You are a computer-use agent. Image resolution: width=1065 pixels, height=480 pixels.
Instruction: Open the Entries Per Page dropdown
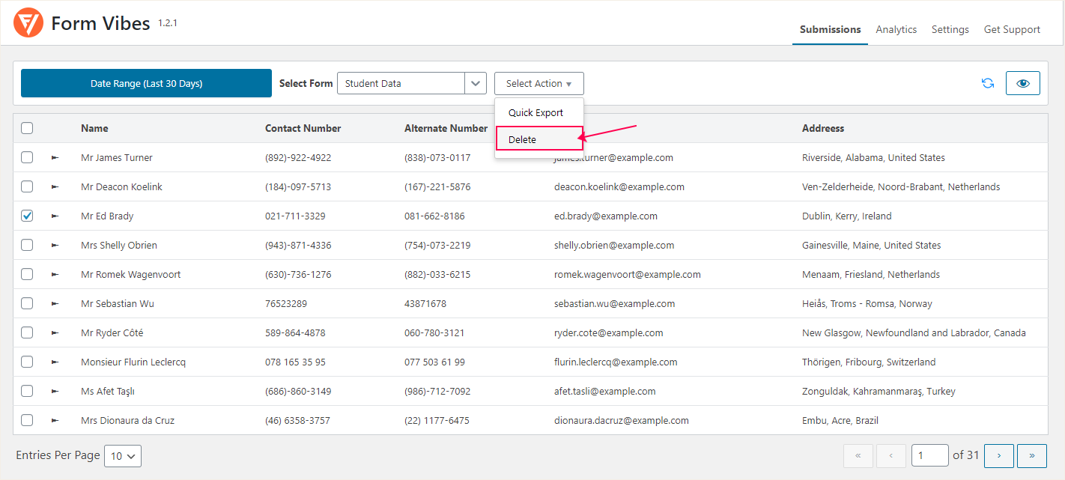[122, 455]
